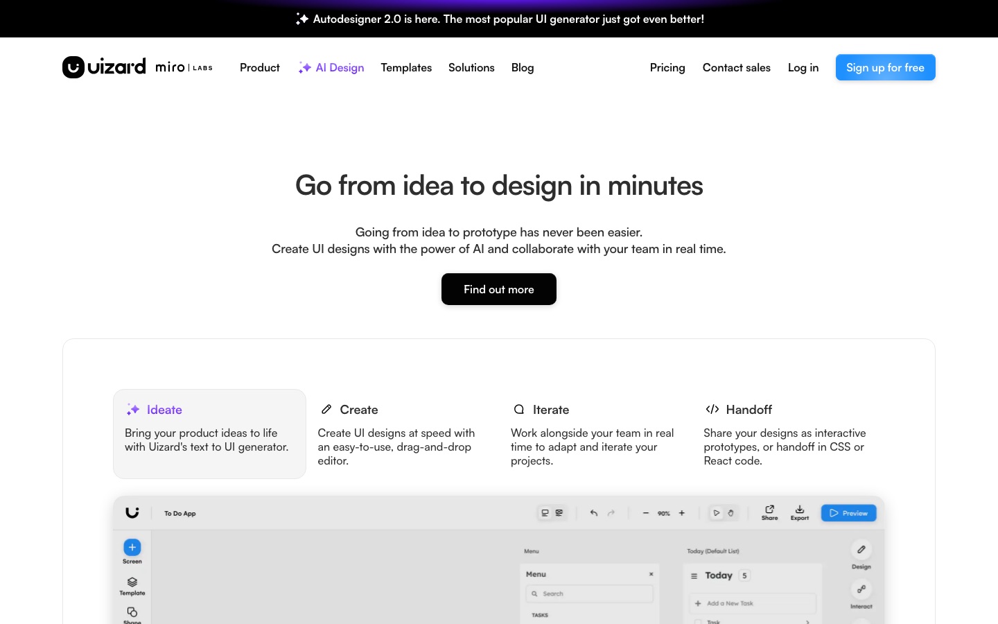
Task: Click the Uizard logo
Action: 104,67
